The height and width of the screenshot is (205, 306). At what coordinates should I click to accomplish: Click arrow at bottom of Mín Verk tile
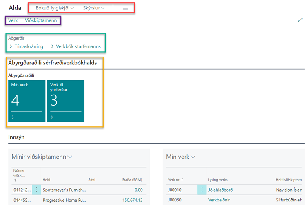coord(13,117)
